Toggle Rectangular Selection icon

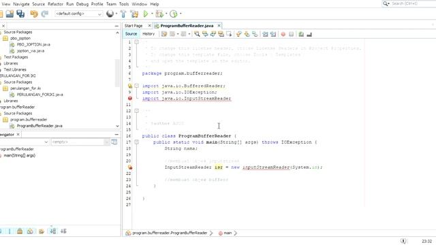[x=229, y=34]
